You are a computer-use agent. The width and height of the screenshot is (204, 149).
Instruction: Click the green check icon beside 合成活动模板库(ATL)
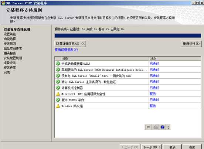(58, 64)
